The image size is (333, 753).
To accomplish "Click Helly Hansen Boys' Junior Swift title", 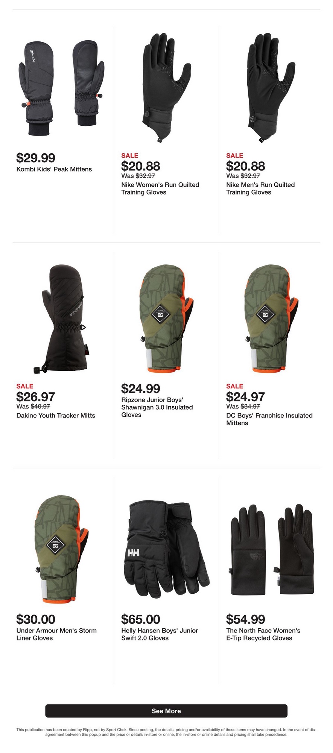I will (160, 634).
